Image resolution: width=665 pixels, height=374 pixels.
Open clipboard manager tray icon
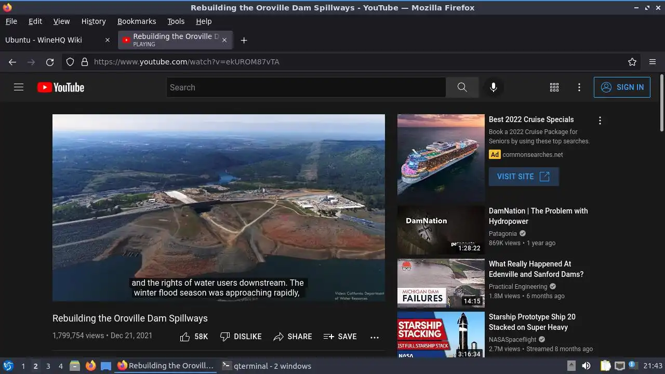(605, 366)
